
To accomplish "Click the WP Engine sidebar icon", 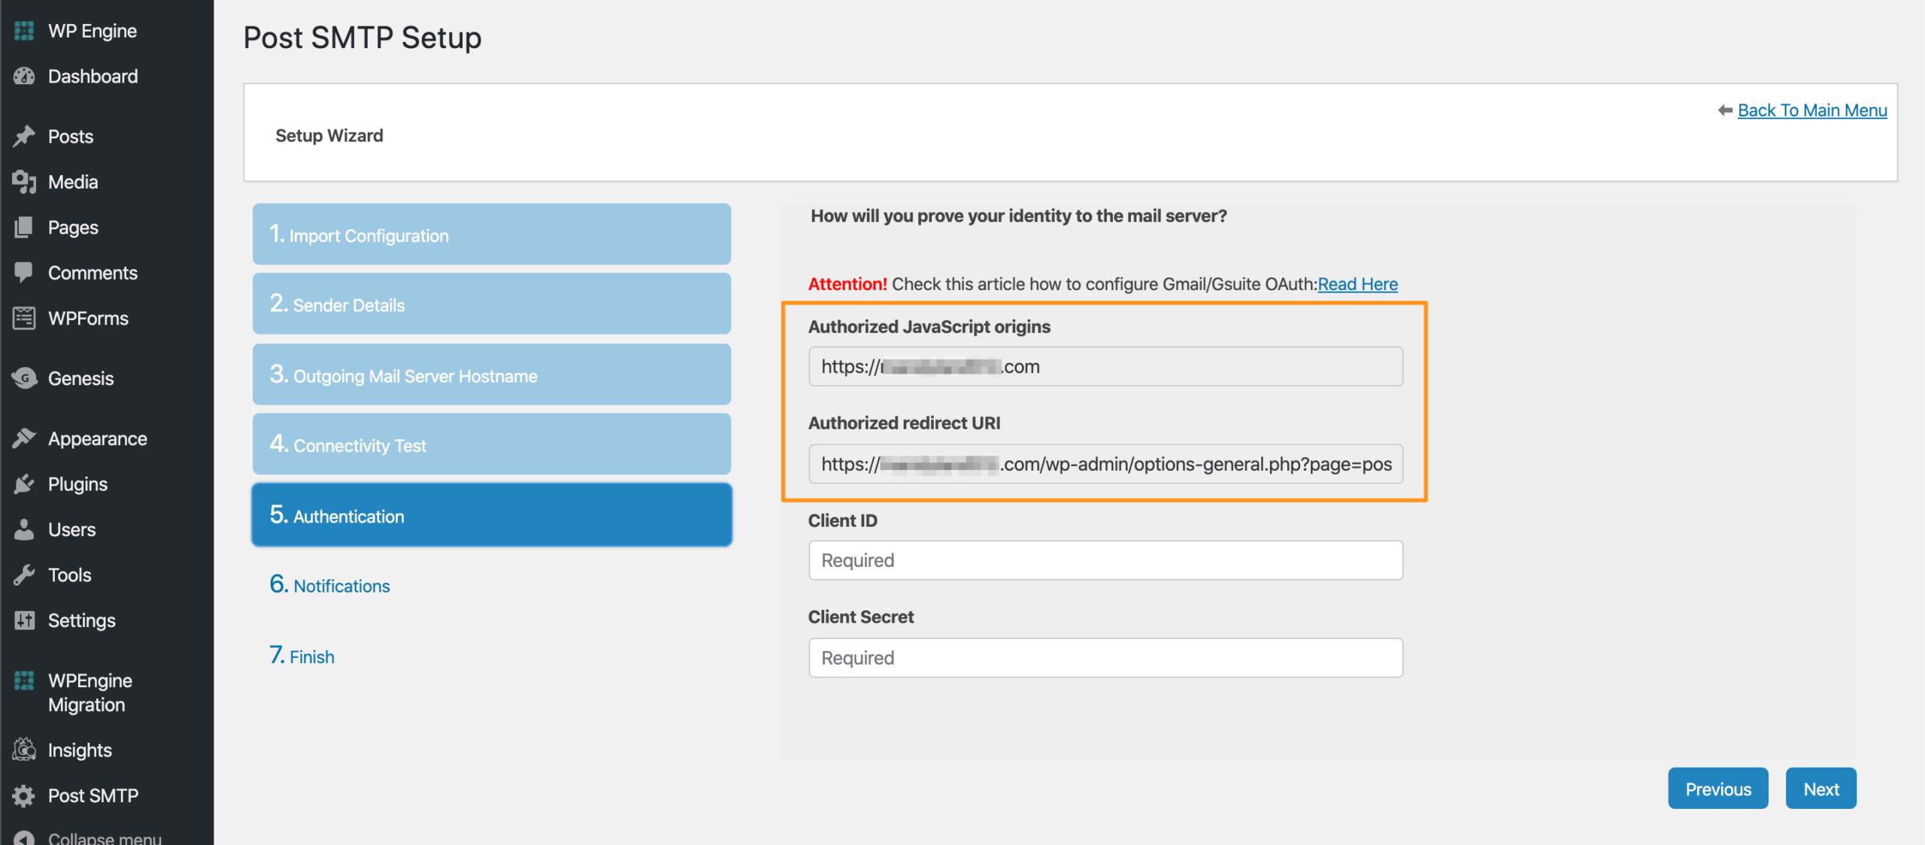I will [24, 31].
